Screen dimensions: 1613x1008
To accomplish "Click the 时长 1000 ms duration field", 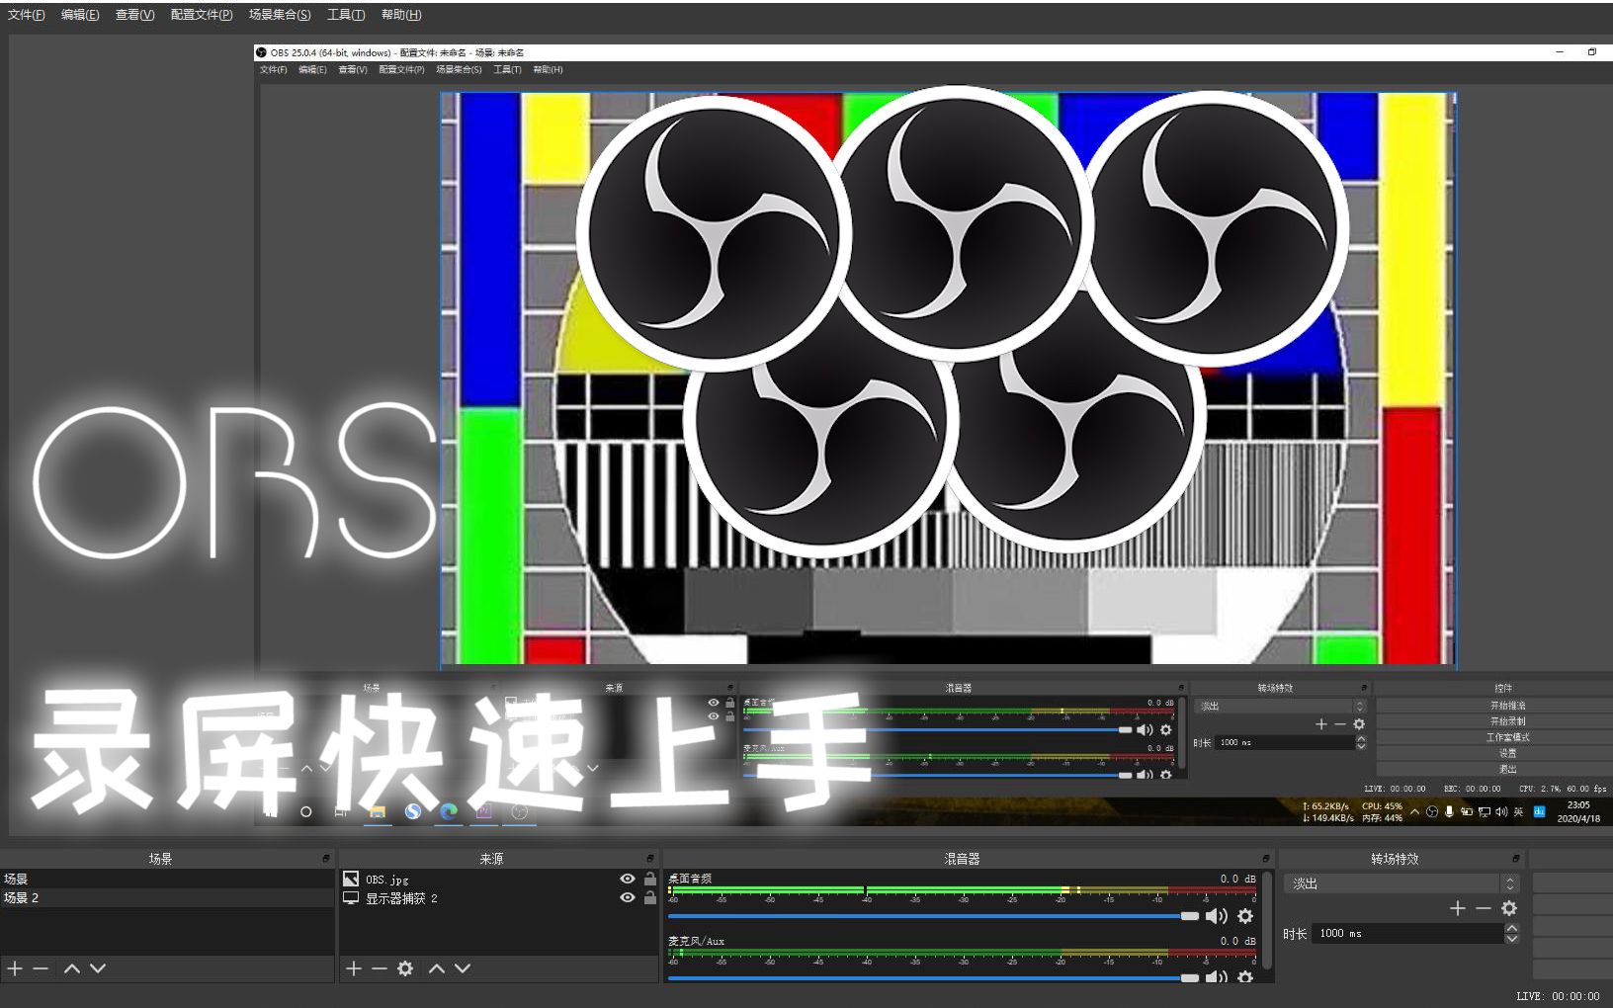I will pyautogui.click(x=1407, y=933).
